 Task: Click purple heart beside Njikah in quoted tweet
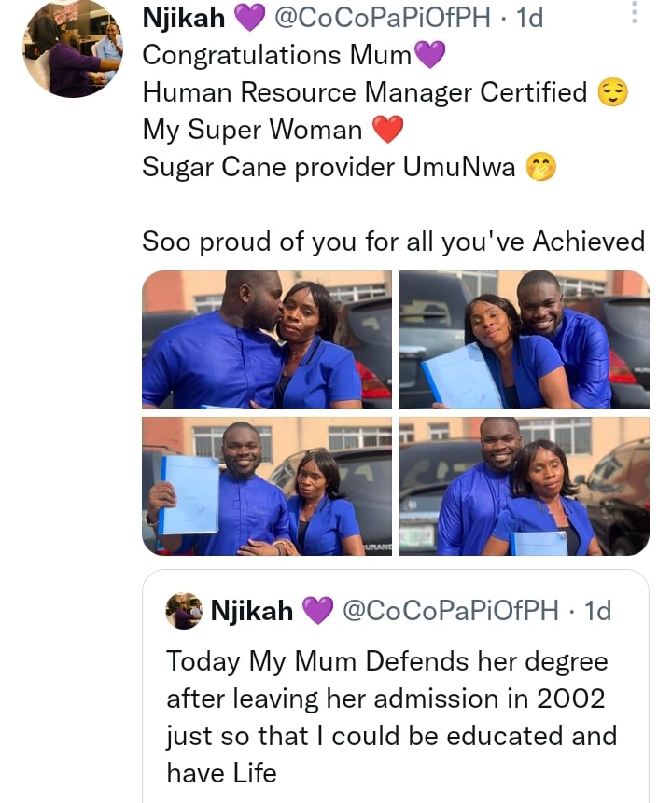coord(317,611)
